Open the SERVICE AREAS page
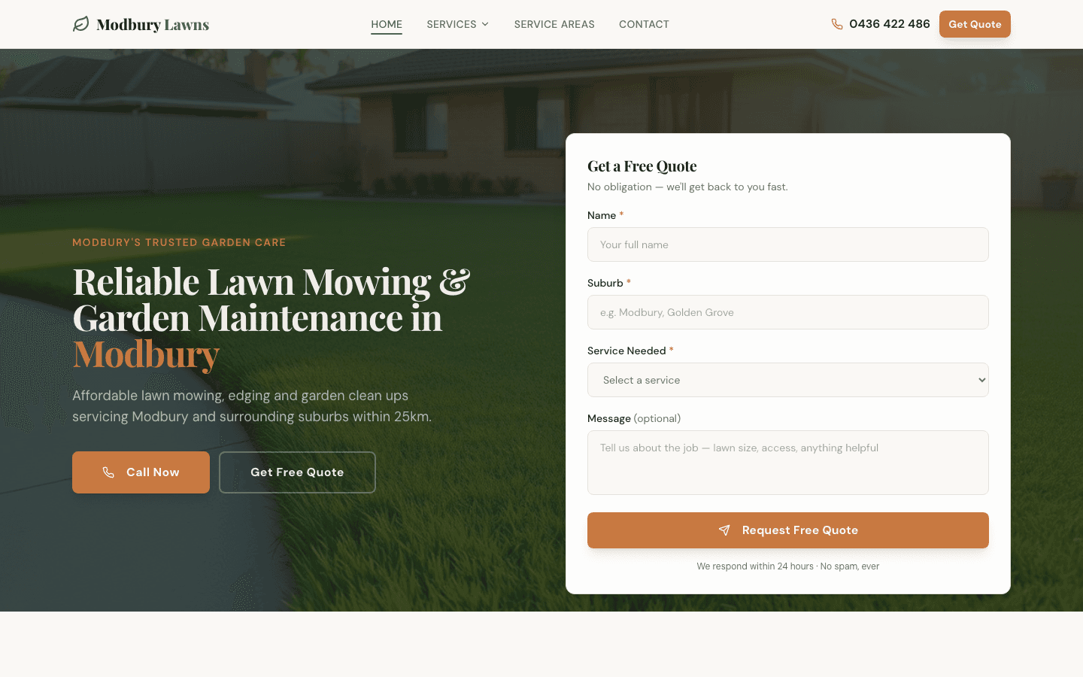This screenshot has width=1083, height=677. [x=554, y=24]
